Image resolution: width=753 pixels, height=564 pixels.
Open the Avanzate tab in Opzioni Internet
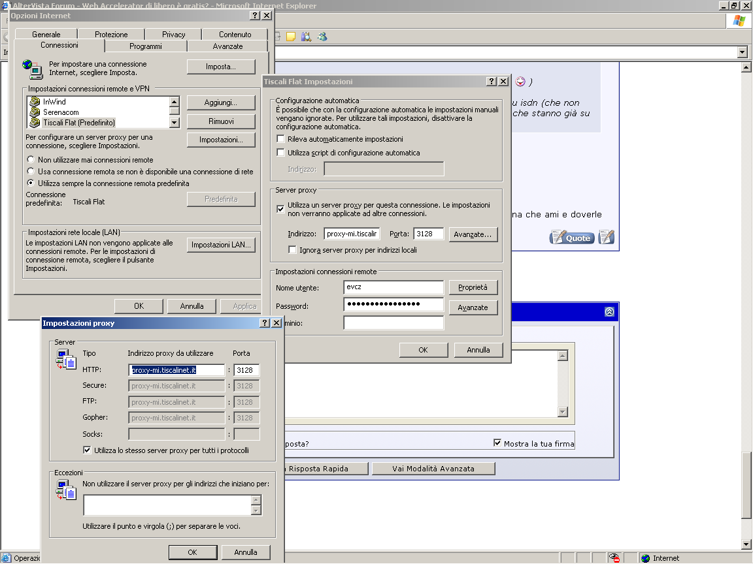(227, 46)
